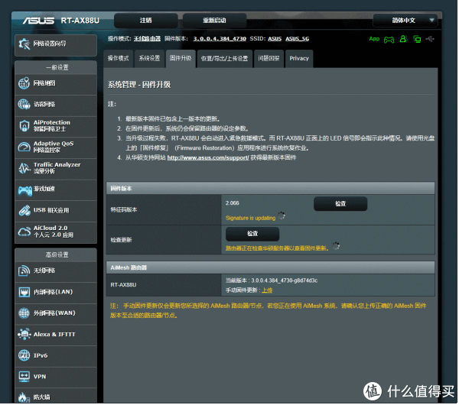Open the asus.com/support link
The image size is (459, 405).
pos(208,158)
